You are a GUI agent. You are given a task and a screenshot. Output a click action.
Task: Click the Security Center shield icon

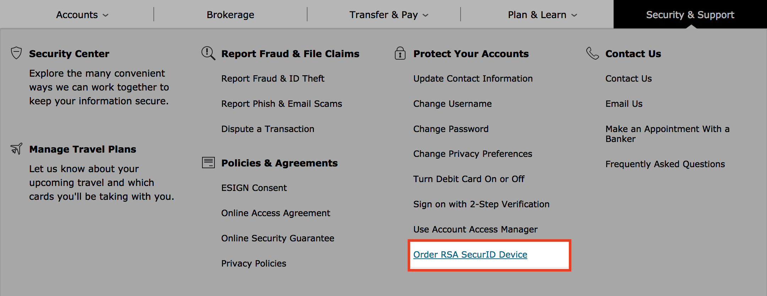pos(16,53)
